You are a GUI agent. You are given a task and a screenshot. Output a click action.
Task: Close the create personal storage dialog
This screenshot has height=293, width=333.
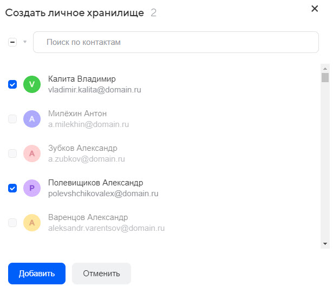[x=315, y=9]
